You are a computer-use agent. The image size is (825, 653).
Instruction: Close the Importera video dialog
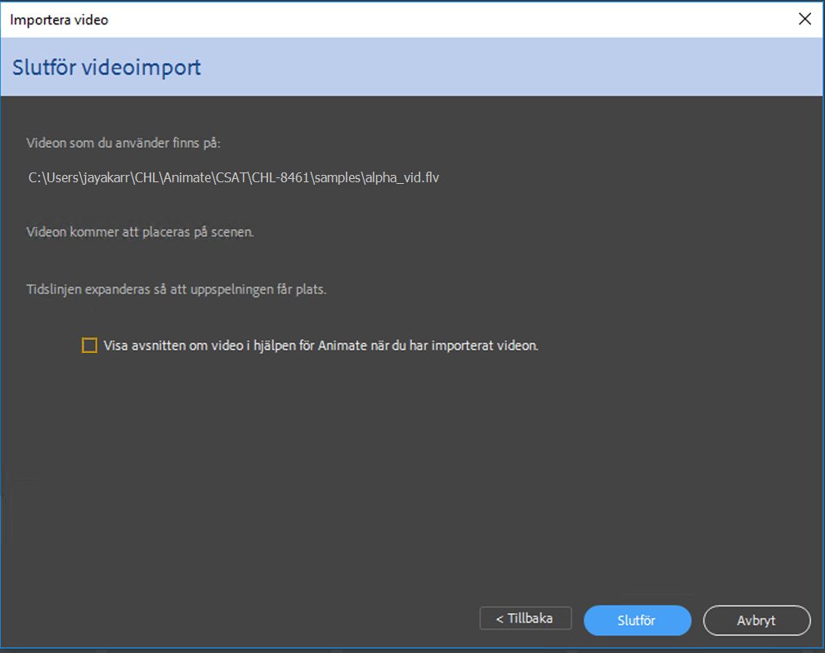[x=805, y=19]
